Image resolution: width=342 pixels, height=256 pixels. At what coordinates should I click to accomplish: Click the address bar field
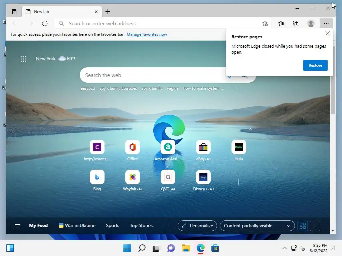pyautogui.click(x=163, y=24)
